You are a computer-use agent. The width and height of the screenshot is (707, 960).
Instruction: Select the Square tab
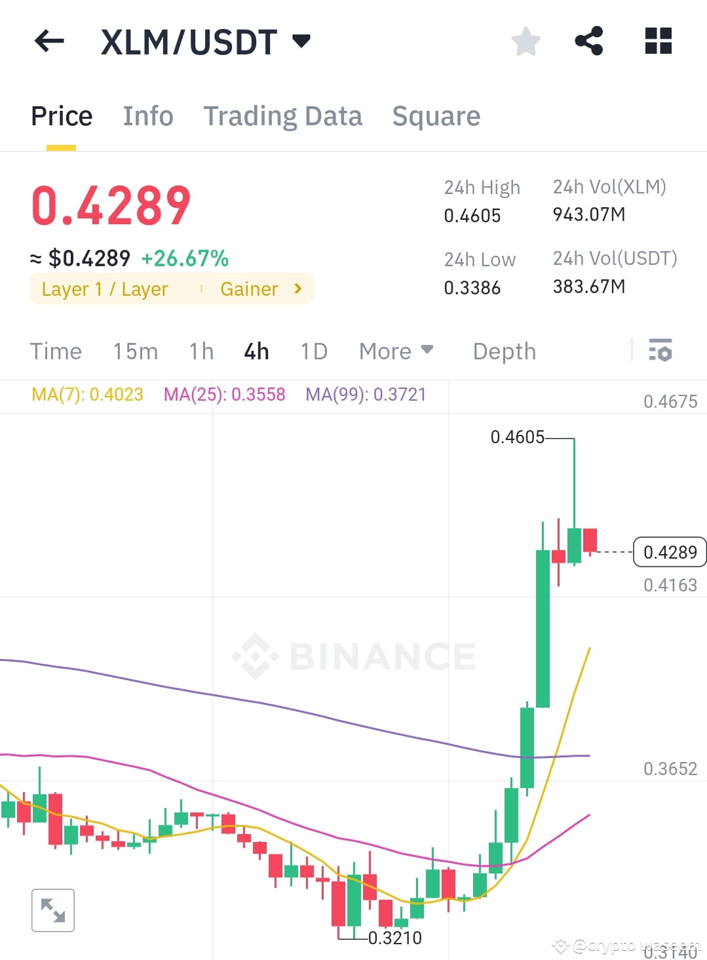point(436,115)
